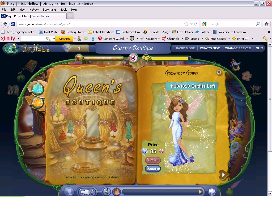The image size is (272, 197).
Task: Click the orange flame crown catalog tab
Action: click(38, 102)
